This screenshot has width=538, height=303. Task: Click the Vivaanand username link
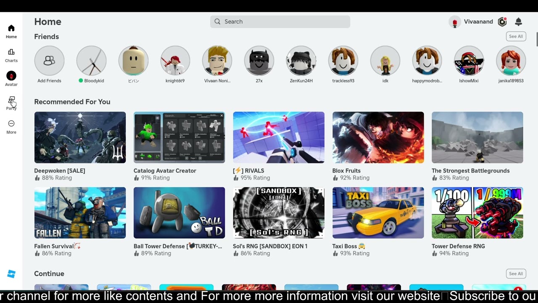[478, 21]
